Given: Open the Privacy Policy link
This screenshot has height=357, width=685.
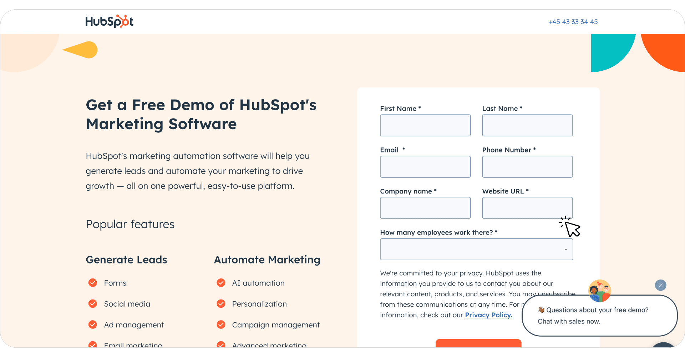Looking at the screenshot, I should [488, 315].
